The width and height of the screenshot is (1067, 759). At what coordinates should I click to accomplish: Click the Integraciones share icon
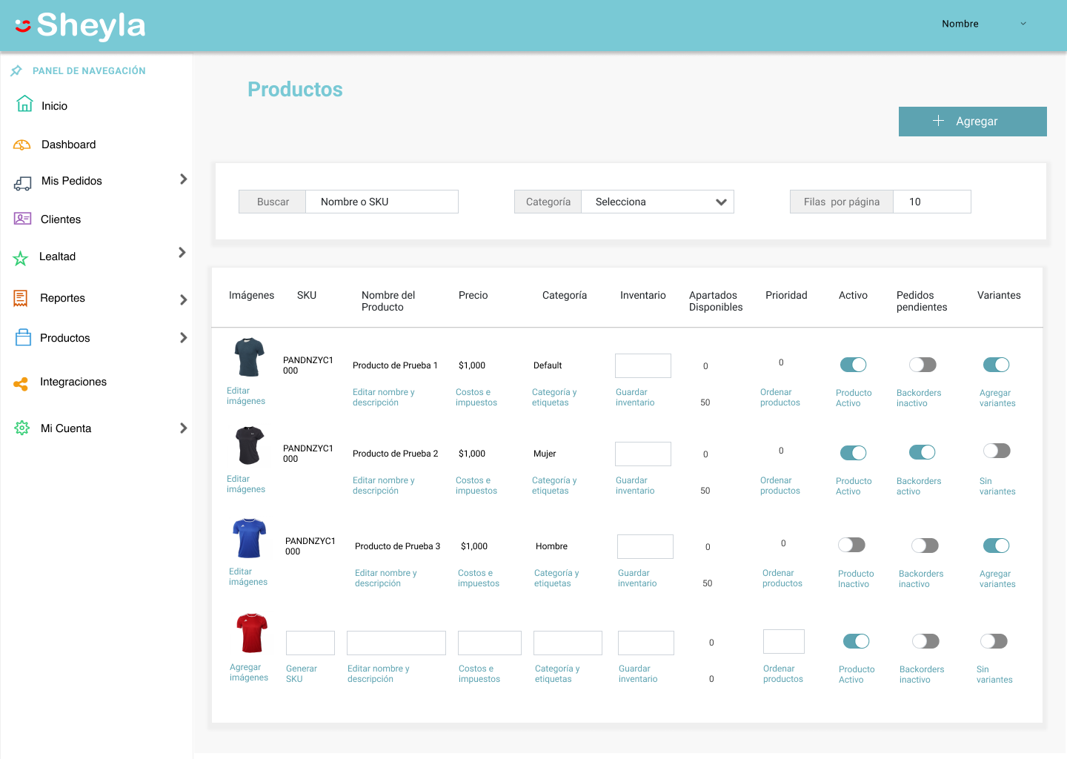click(21, 383)
